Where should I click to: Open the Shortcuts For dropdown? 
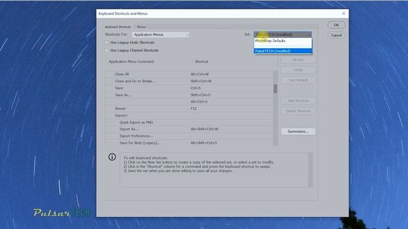click(x=161, y=34)
